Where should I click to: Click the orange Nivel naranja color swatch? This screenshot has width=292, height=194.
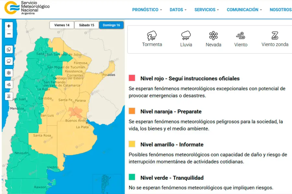point(132,111)
